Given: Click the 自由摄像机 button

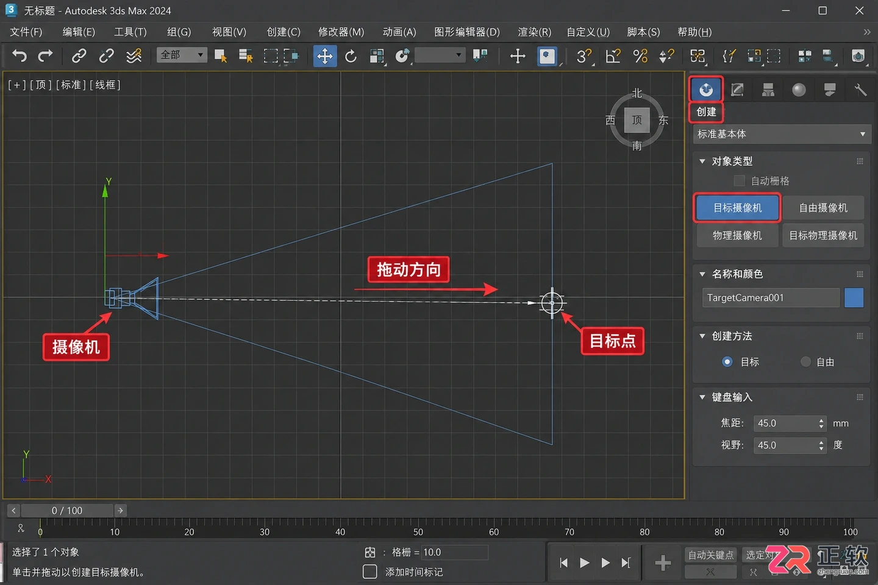Looking at the screenshot, I should (x=823, y=208).
